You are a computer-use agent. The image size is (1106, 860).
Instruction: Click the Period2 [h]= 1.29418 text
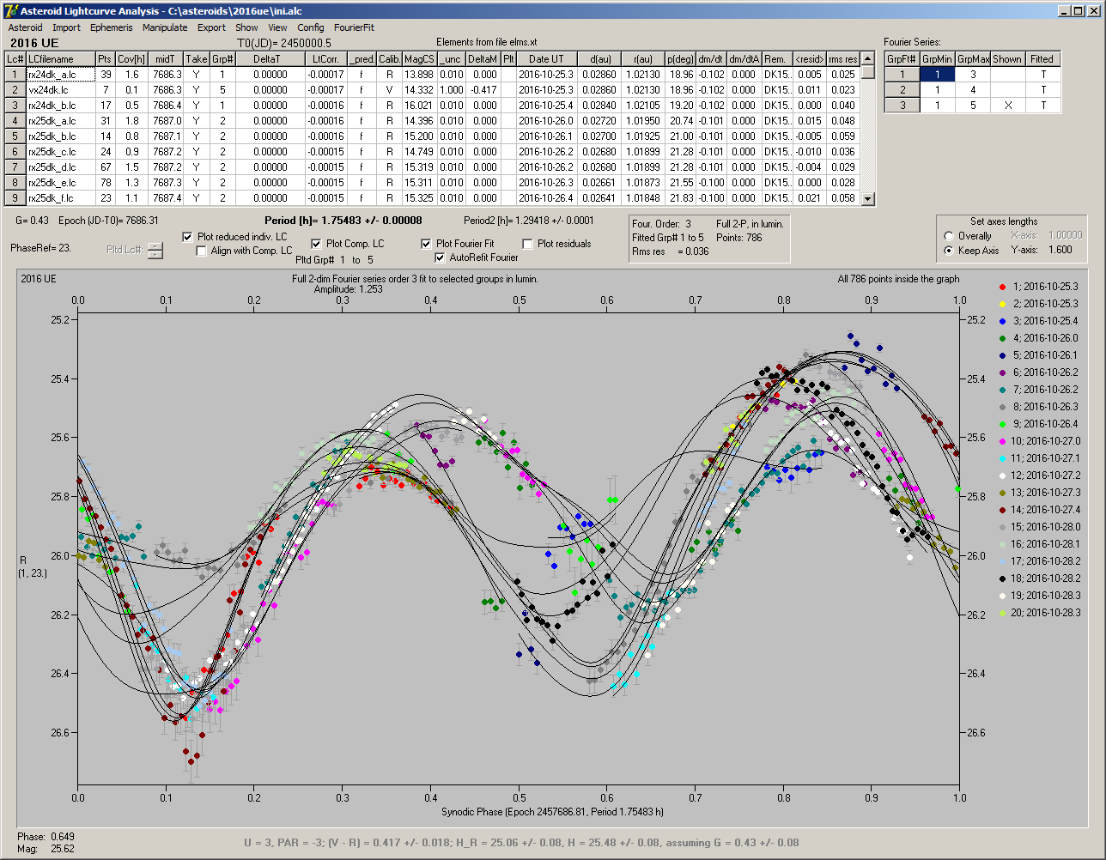pyautogui.click(x=528, y=221)
